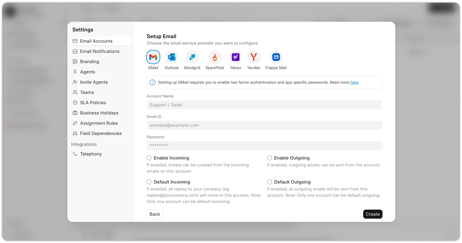
Task: Choose the Yahoo provider icon
Action: click(x=235, y=57)
